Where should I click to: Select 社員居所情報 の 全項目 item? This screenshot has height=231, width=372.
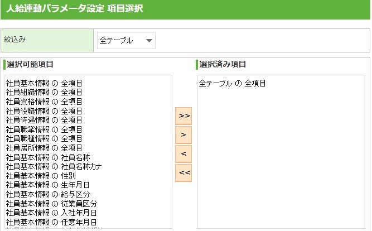click(45, 148)
